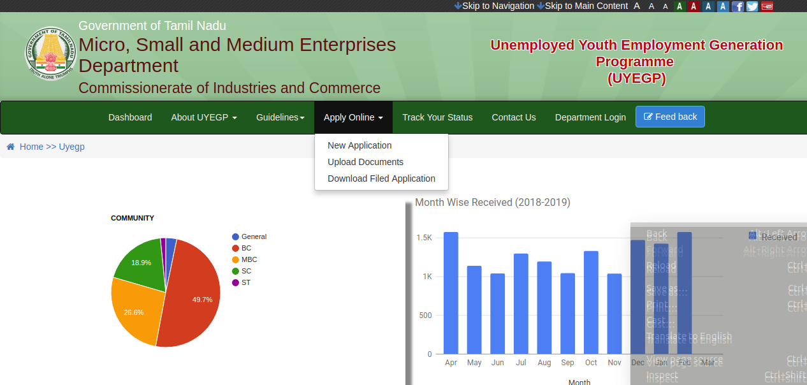Click the Government of Tamil Nadu emblem
Viewport: 807px width, 385px height.
50,53
